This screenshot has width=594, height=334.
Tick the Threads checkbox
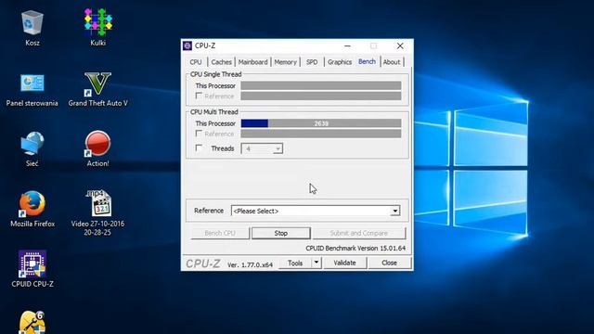point(199,148)
